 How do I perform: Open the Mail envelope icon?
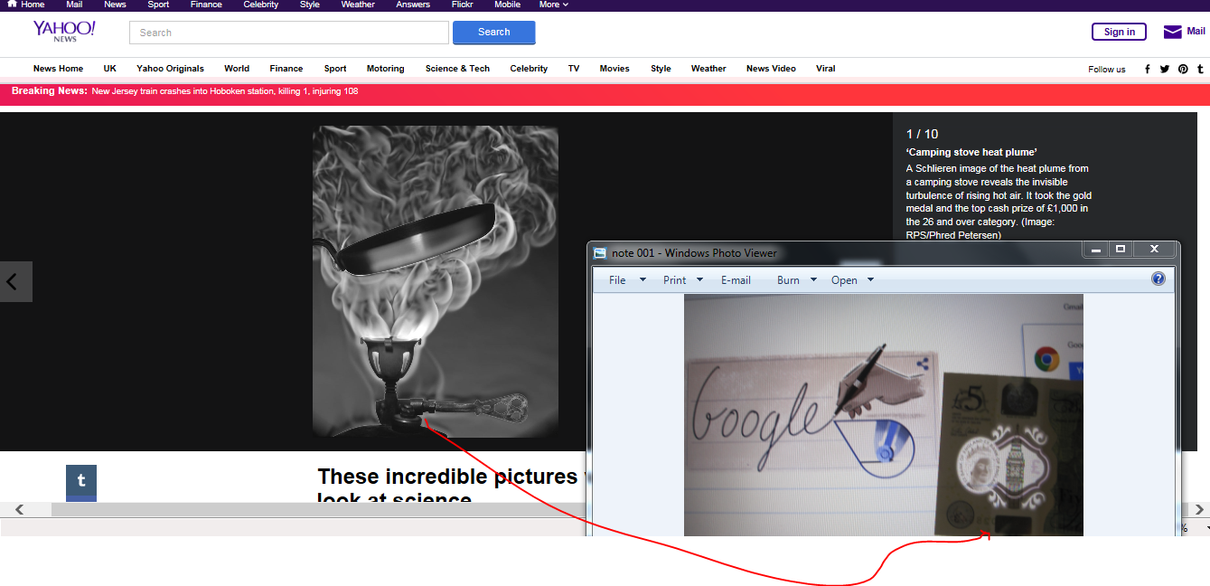pyautogui.click(x=1172, y=32)
